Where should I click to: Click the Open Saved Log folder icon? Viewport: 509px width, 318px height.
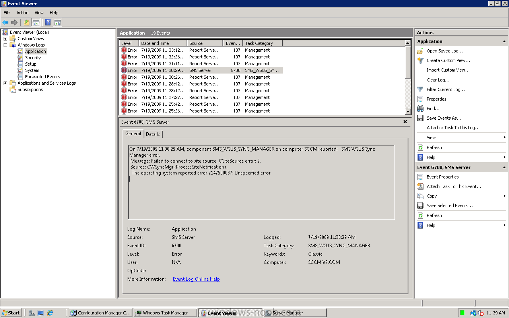pos(420,51)
